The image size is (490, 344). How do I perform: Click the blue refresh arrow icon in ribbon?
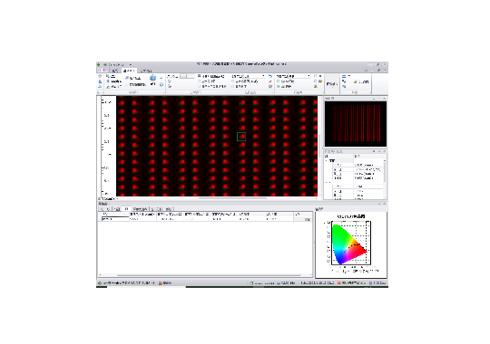point(162,84)
